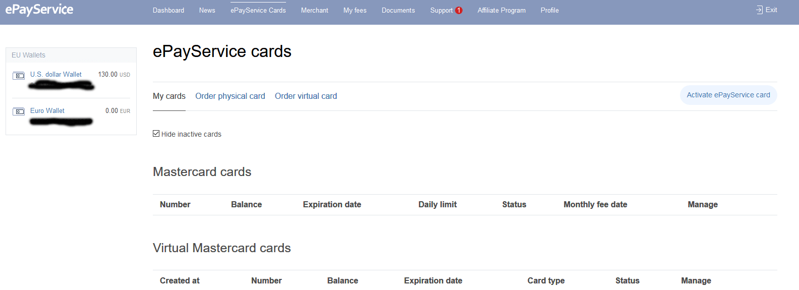Click the Mastercard Balance column header
The height and width of the screenshot is (290, 799).
coord(246,204)
